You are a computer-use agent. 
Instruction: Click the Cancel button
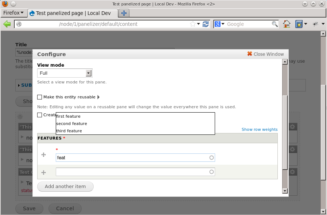[x=65, y=208]
